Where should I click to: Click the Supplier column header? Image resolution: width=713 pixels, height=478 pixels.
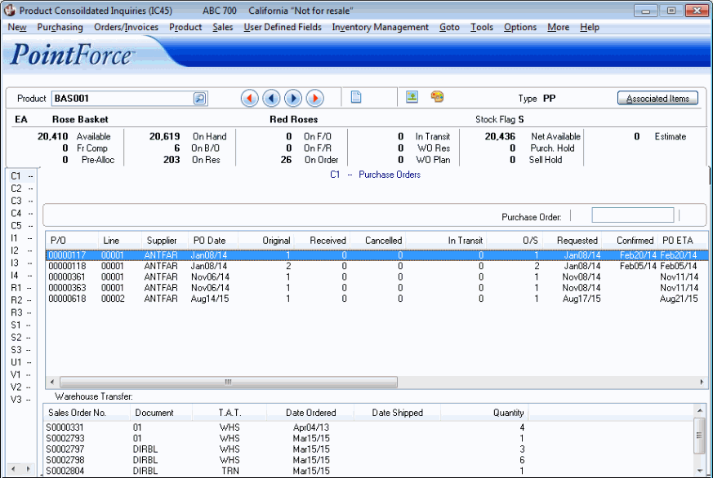165,240
